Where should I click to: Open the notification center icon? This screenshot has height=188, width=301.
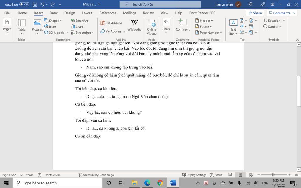pyautogui.click(x=293, y=183)
